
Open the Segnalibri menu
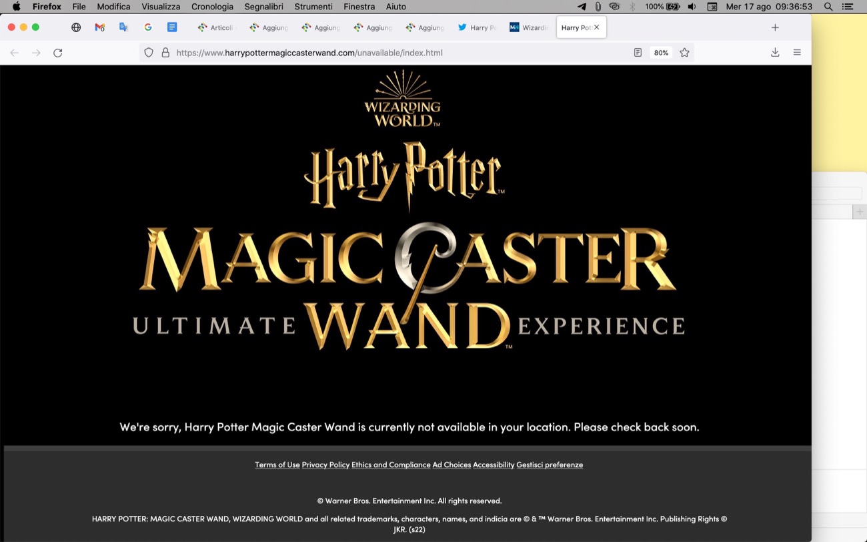(x=263, y=7)
